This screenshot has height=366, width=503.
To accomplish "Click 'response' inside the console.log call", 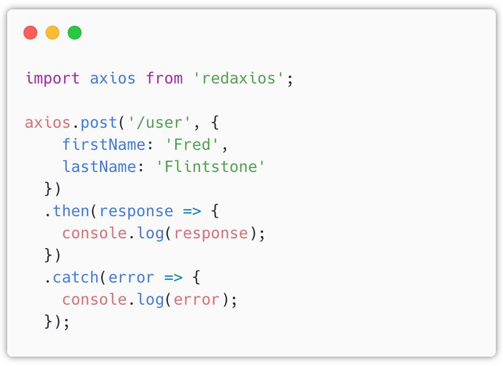I will coord(211,233).
